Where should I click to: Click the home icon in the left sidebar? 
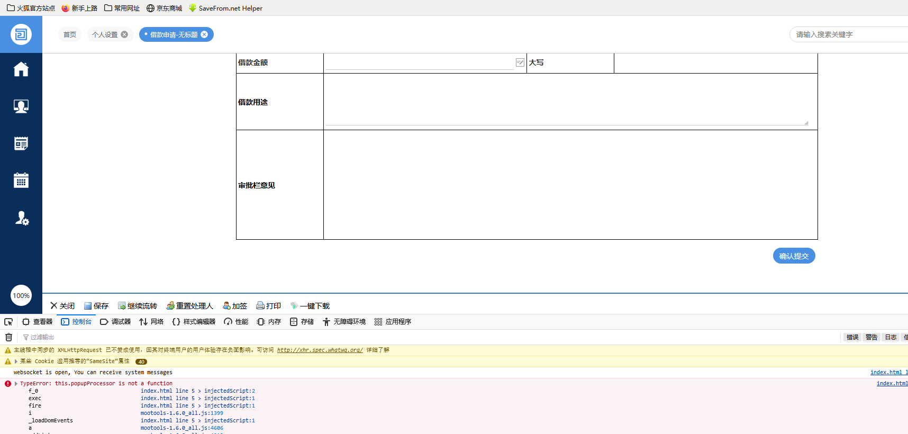[x=21, y=69]
